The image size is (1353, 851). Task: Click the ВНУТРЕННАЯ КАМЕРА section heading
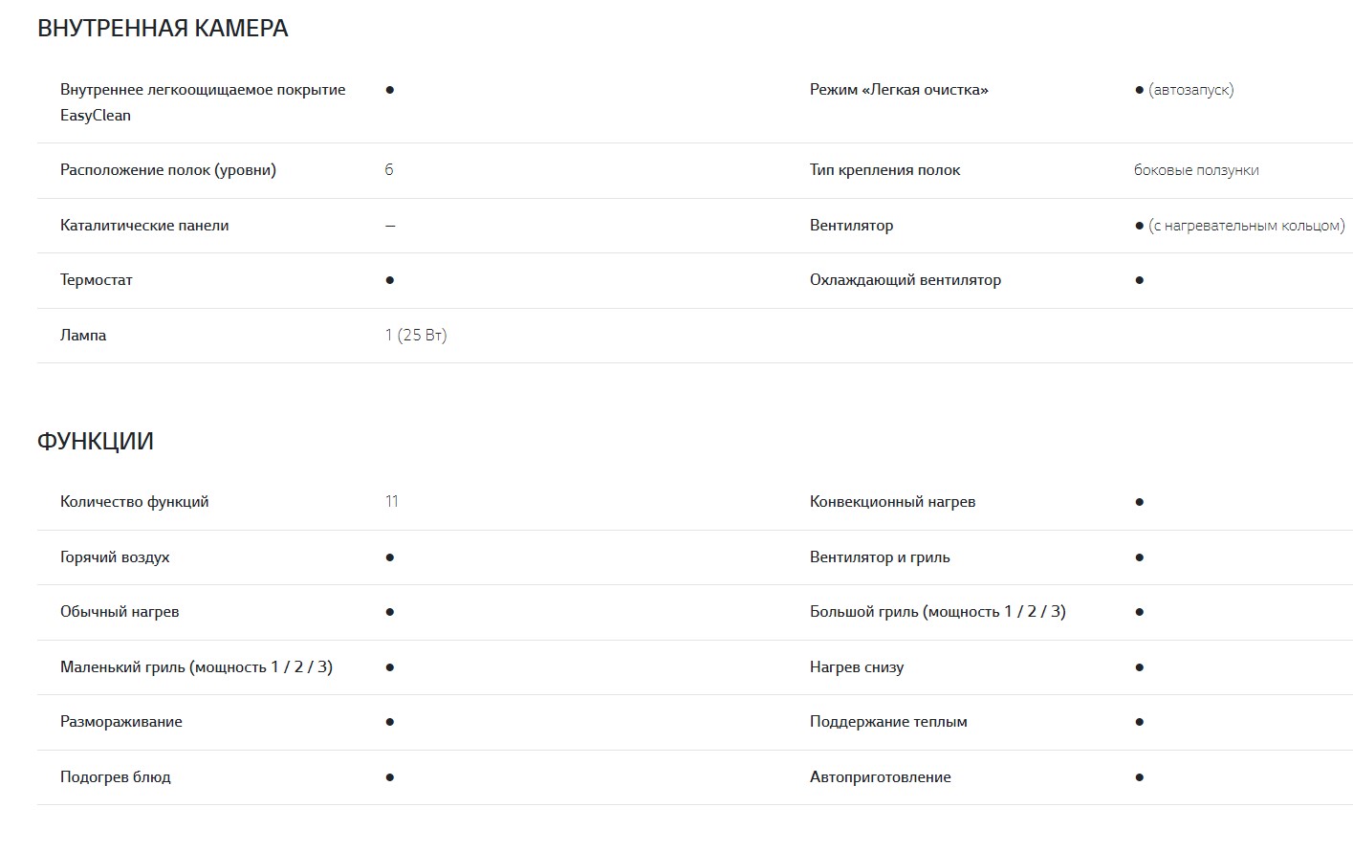pyautogui.click(x=163, y=29)
